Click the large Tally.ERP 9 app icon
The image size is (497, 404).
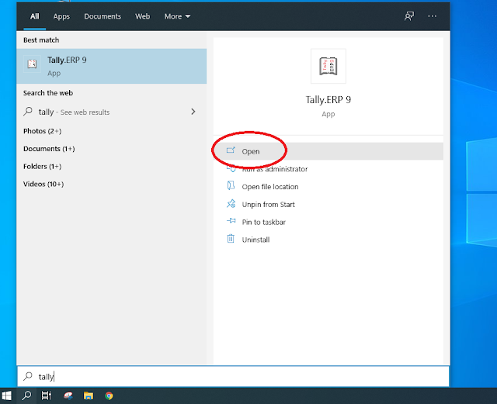point(328,66)
